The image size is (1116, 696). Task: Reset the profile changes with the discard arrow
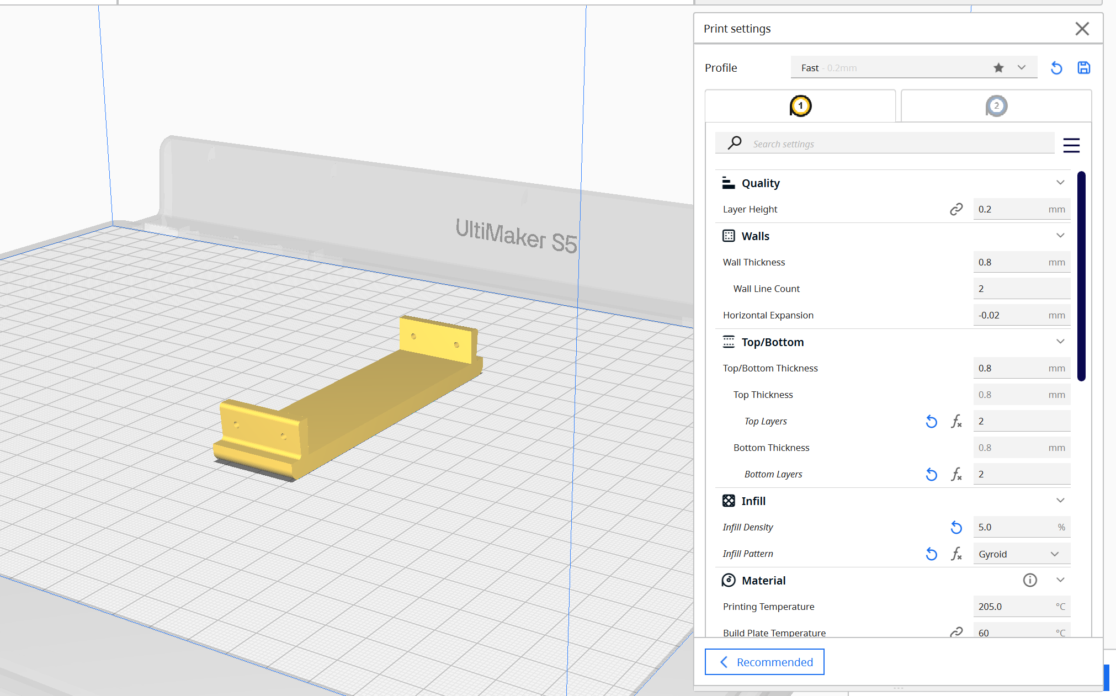point(1056,68)
